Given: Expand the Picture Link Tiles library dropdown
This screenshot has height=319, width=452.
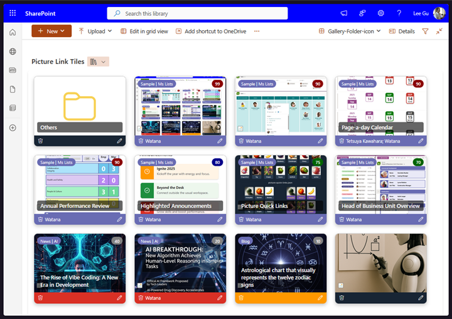Looking at the screenshot, I should [99, 62].
